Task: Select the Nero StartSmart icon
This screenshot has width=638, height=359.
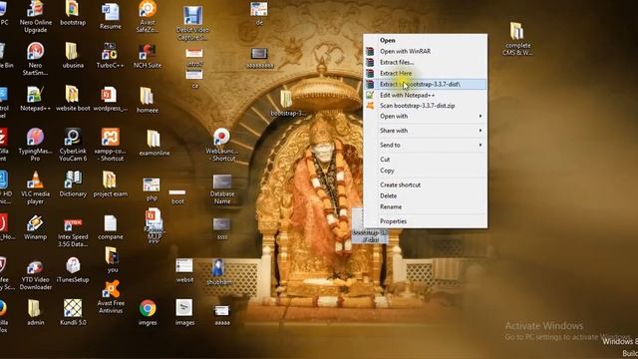Action: point(36,59)
